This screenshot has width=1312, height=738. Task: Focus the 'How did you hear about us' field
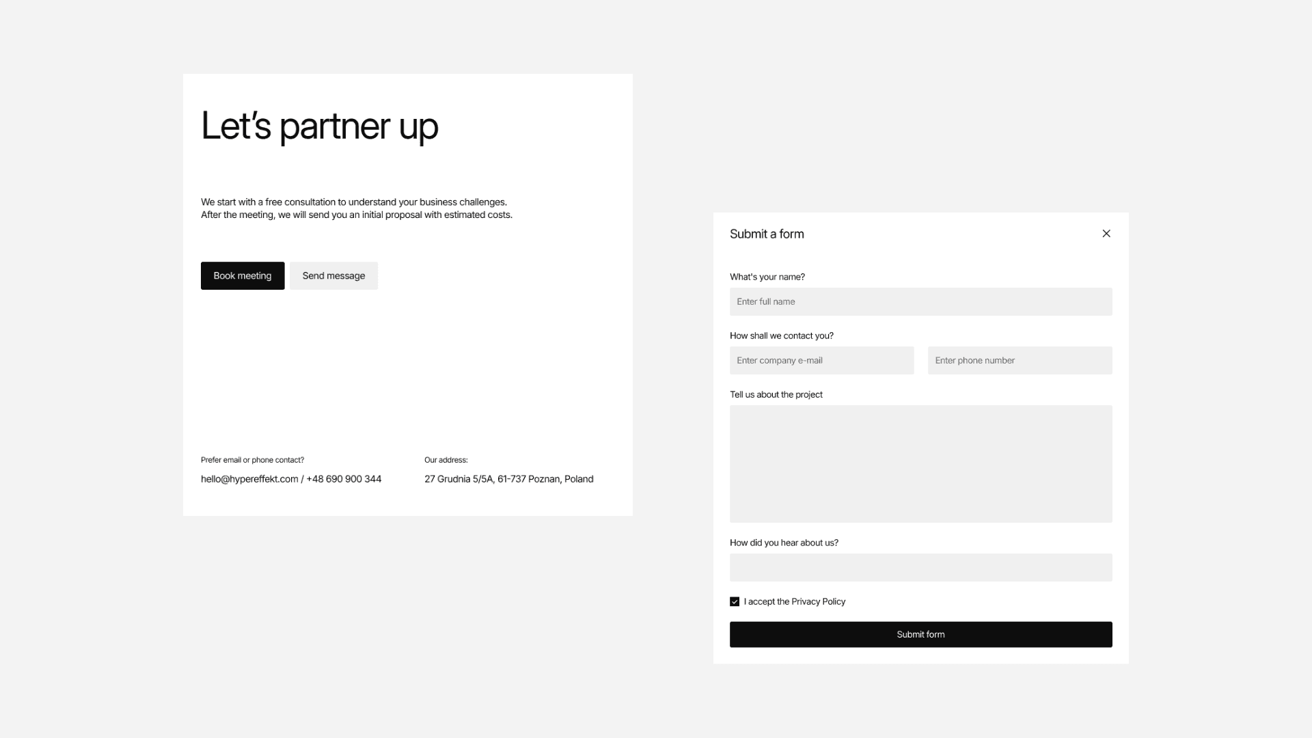[920, 568]
